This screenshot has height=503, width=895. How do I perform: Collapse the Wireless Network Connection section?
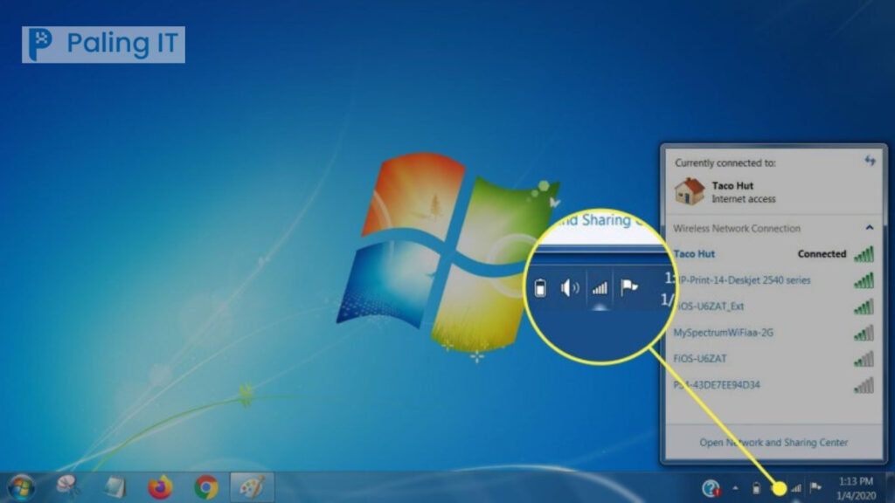coord(870,228)
